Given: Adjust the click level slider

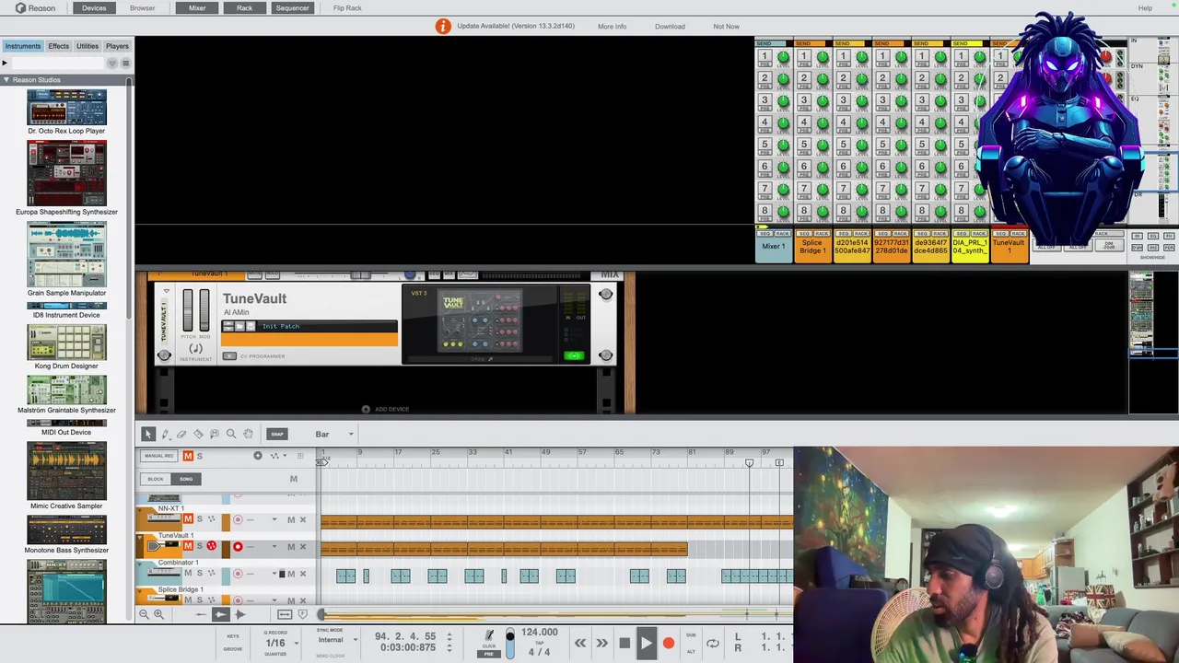Looking at the screenshot, I should tap(509, 643).
